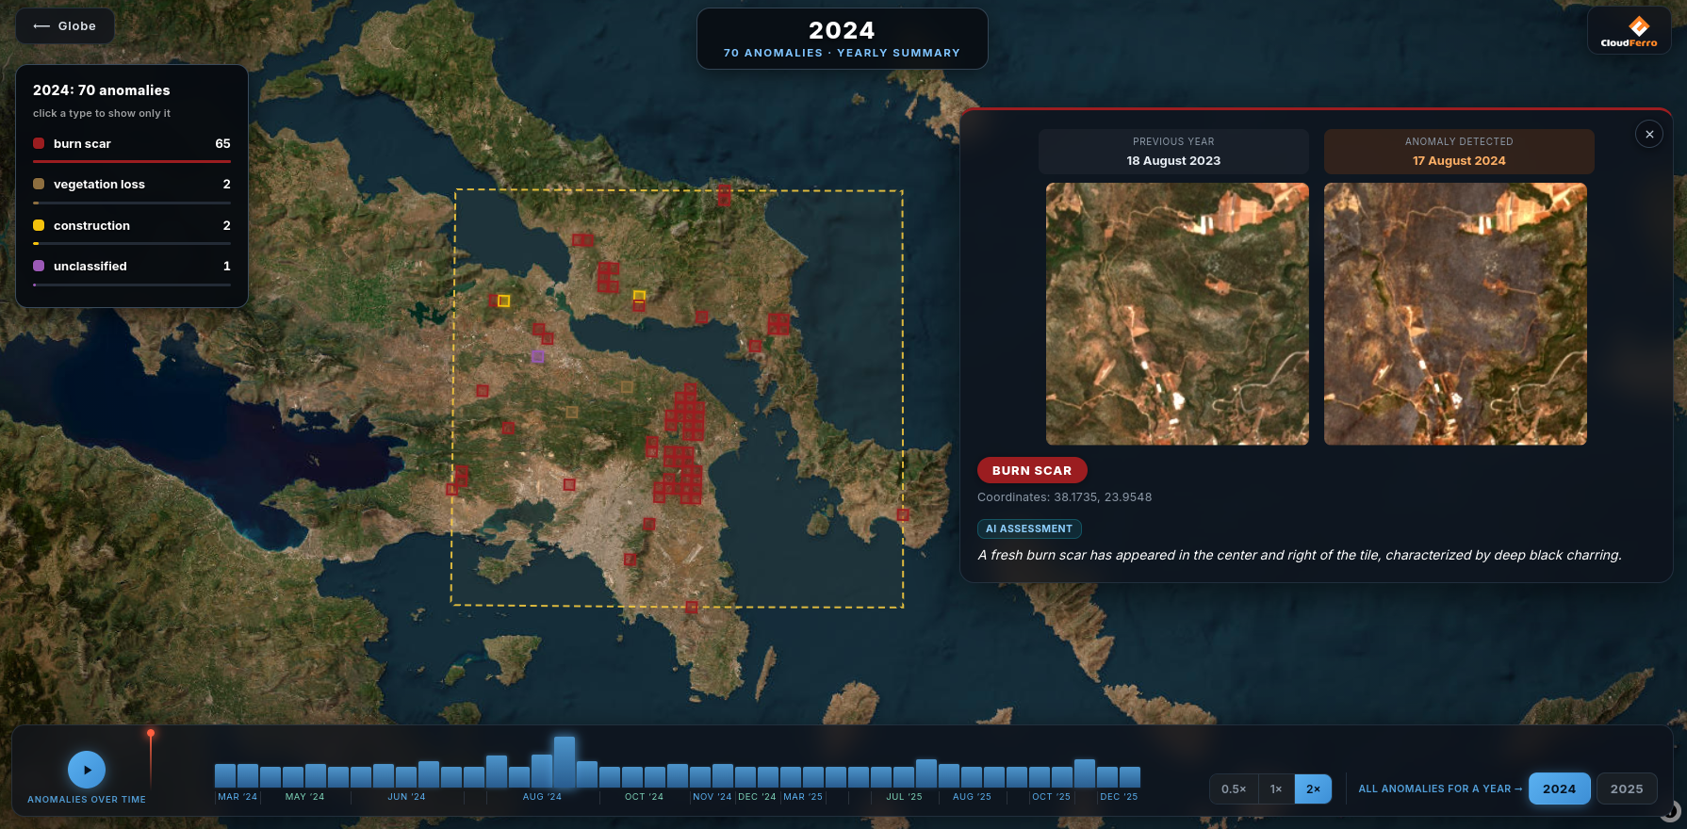Click the BURN SCAR classification badge

pyautogui.click(x=1032, y=470)
